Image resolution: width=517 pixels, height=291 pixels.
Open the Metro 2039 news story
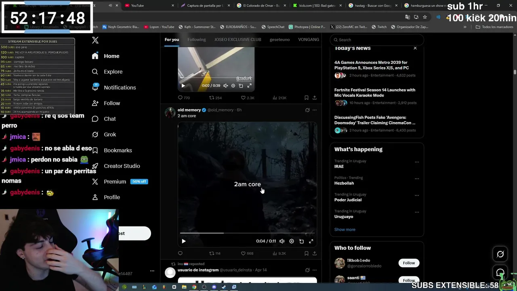point(376,69)
